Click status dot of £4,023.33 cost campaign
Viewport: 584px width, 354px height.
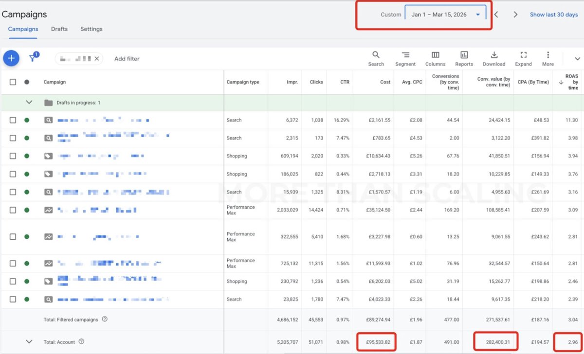[x=27, y=299]
